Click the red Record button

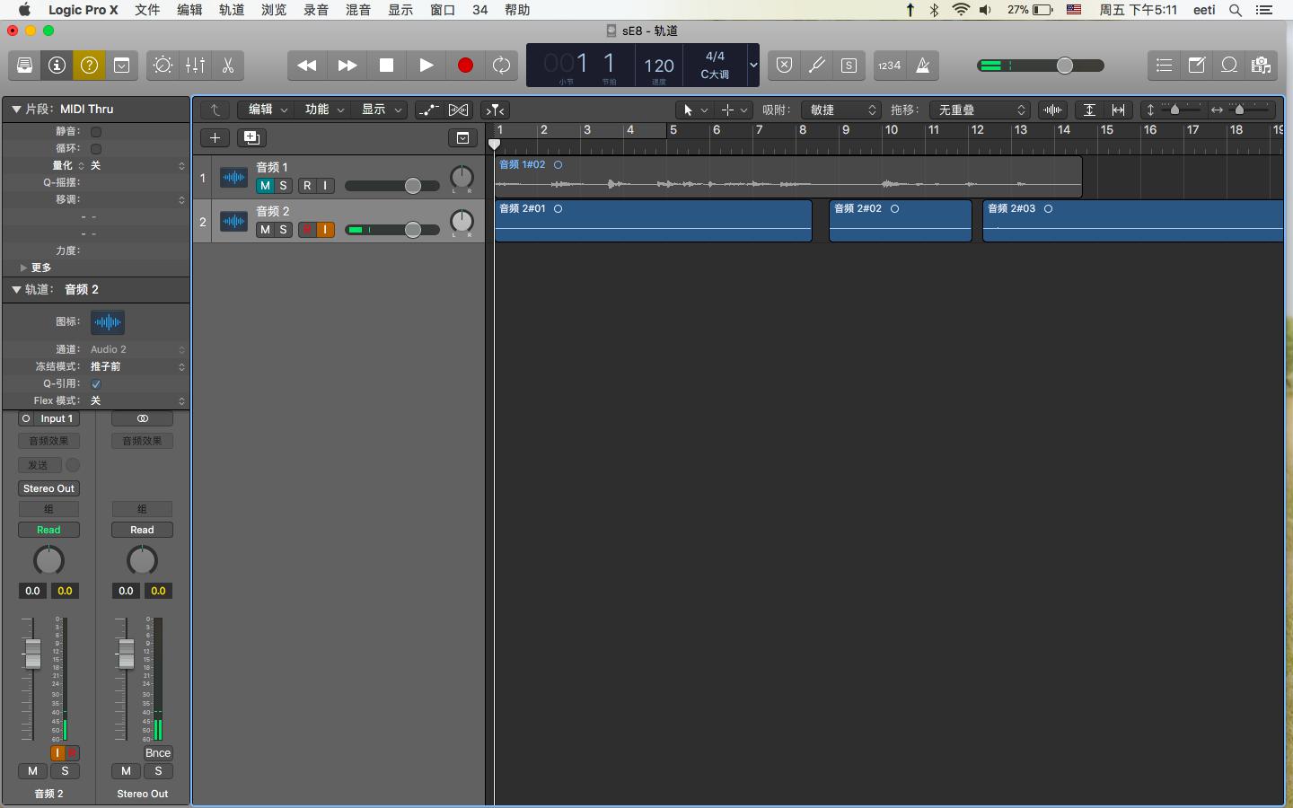pyautogui.click(x=465, y=66)
